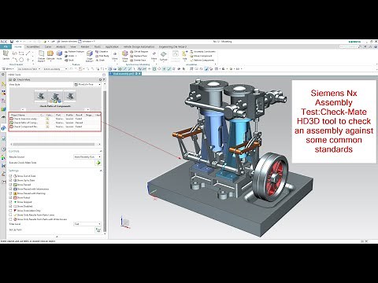
Task: Toggle Show Passed checkbox
Action: pyautogui.click(x=10, y=185)
